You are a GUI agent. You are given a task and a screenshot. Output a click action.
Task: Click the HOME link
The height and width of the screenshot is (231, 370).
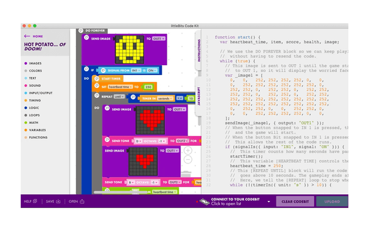38,36
